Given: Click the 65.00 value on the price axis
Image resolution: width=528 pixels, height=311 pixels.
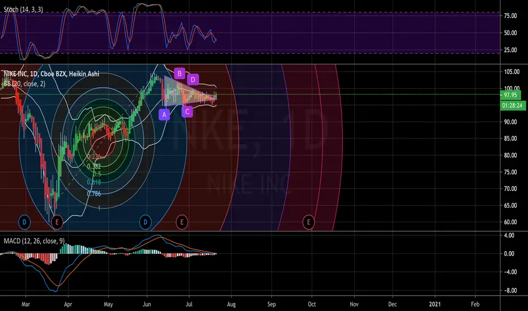Looking at the screenshot, I should [x=510, y=205].
